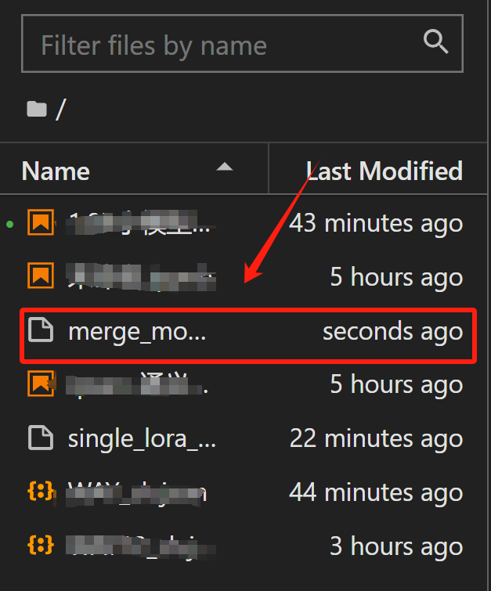Sort the file list by Last Modified

(x=384, y=171)
